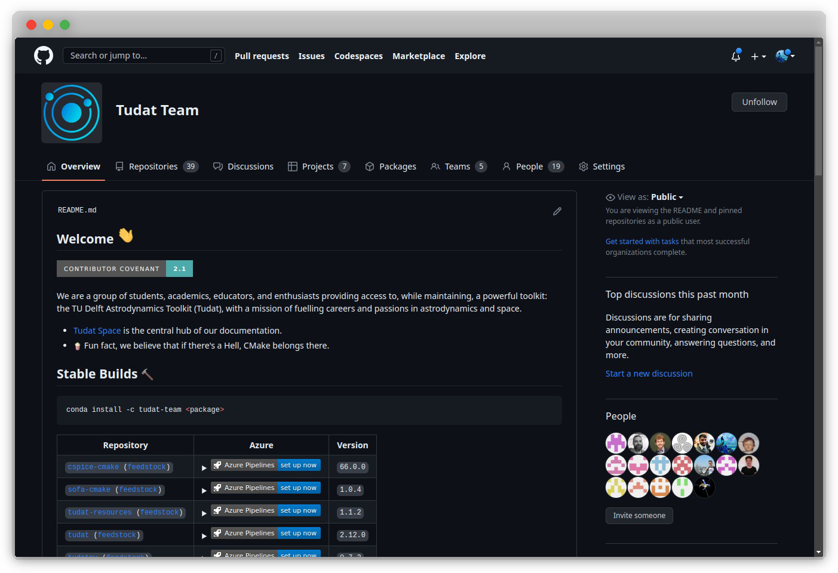Screen dimensions: 838x573
Task: Open the feedstock link beside tudat-resources
Action: (x=159, y=513)
